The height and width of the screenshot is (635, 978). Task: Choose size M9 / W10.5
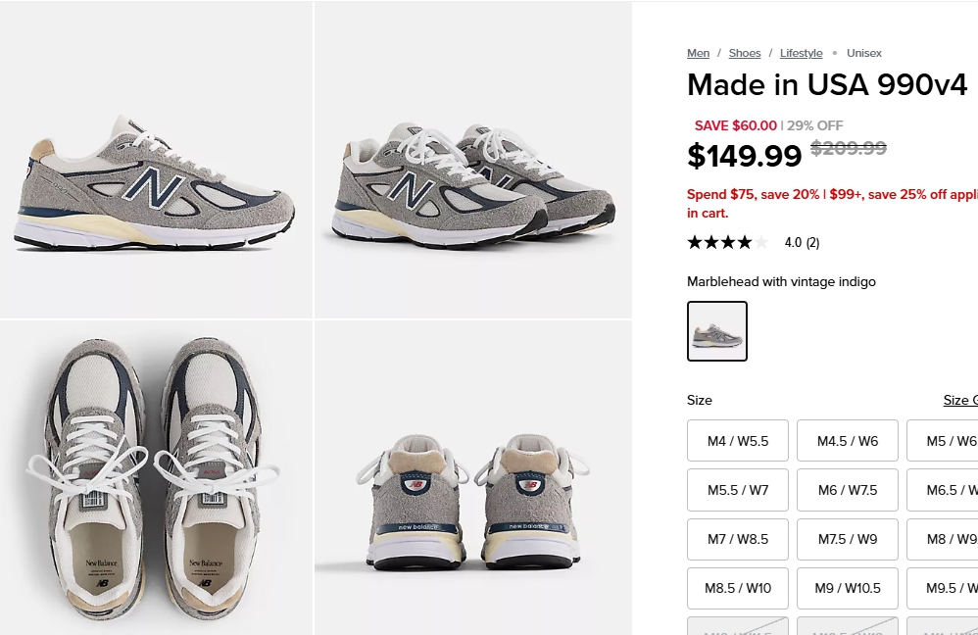click(x=848, y=588)
